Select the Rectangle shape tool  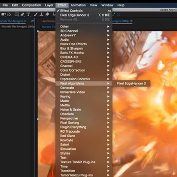(17, 15)
